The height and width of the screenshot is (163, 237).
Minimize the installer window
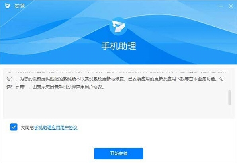pos(221,6)
